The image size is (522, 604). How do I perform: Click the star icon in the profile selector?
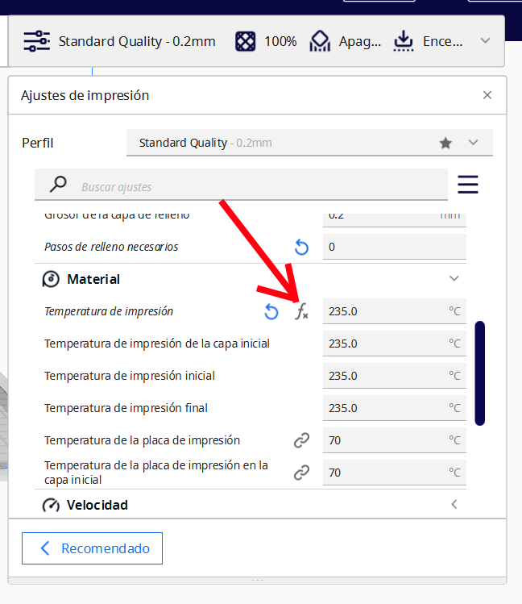pyautogui.click(x=445, y=143)
